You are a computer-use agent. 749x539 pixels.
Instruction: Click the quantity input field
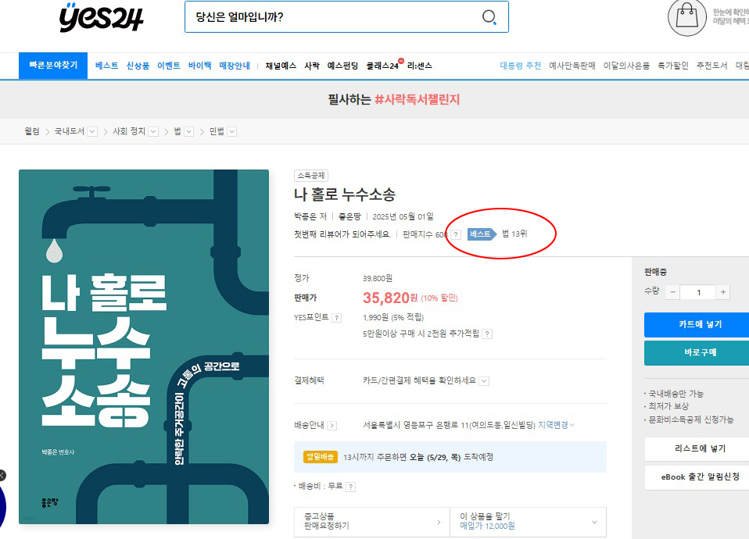[698, 291]
